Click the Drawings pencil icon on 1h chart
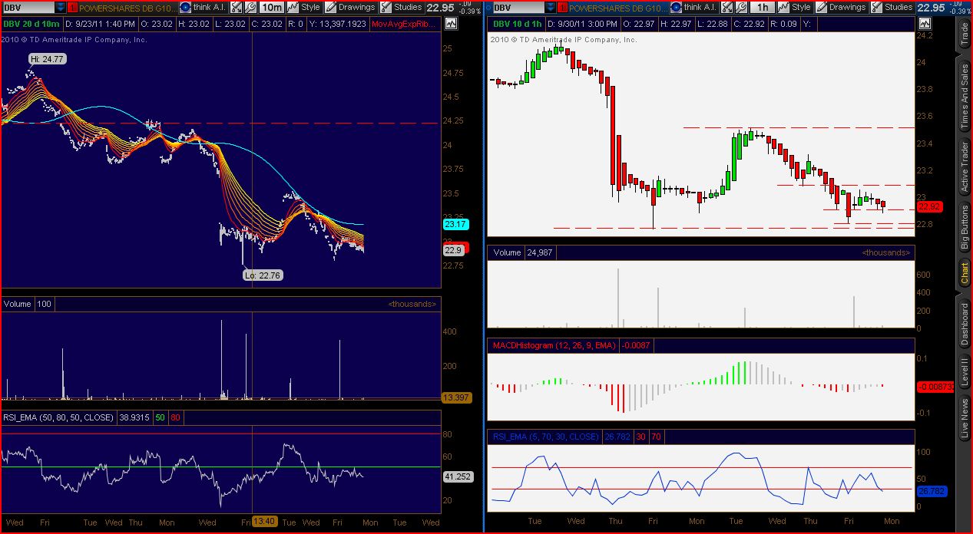 822,7
